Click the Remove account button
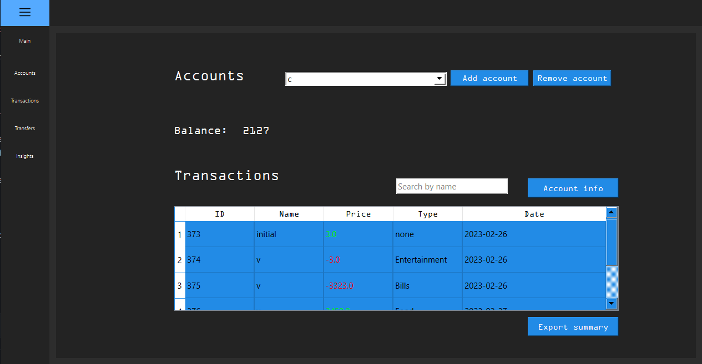This screenshot has height=364, width=702. [x=572, y=78]
